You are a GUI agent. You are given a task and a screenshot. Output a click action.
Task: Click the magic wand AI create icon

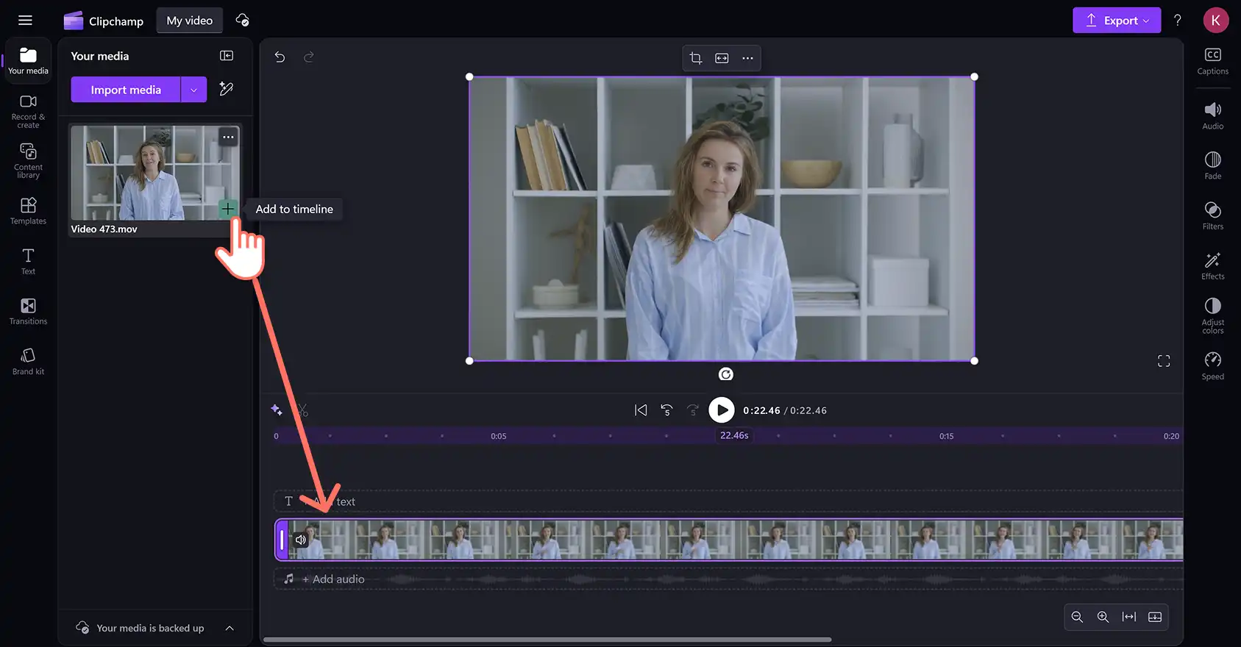click(x=227, y=89)
